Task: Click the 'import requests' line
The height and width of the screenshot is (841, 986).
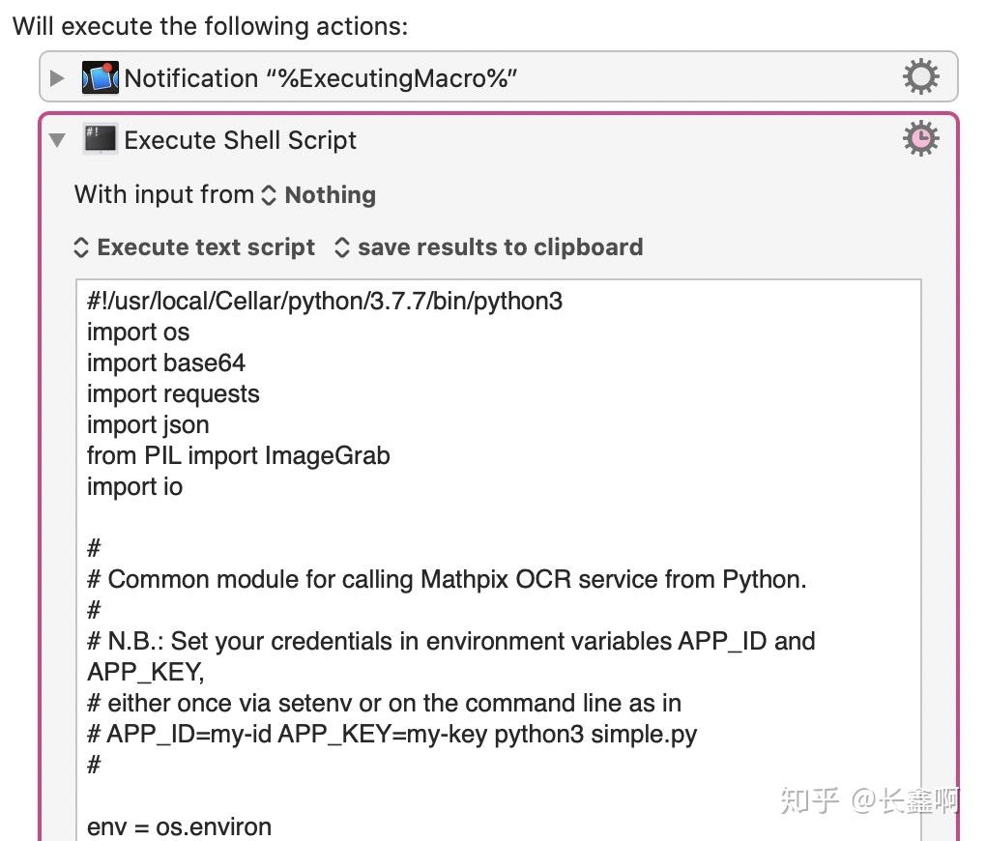Action: pyautogui.click(x=173, y=393)
